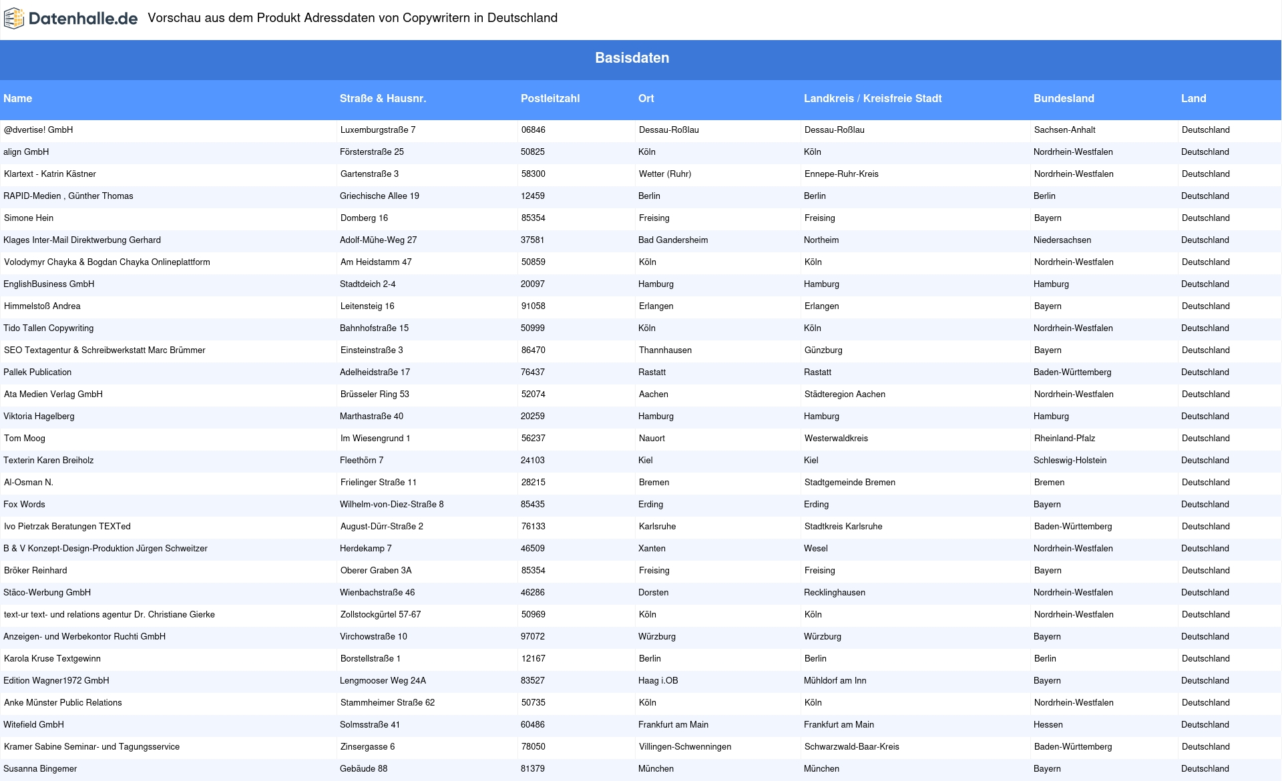Image resolution: width=1282 pixels, height=781 pixels.
Task: Select postal code 60486
Action: coord(533,725)
